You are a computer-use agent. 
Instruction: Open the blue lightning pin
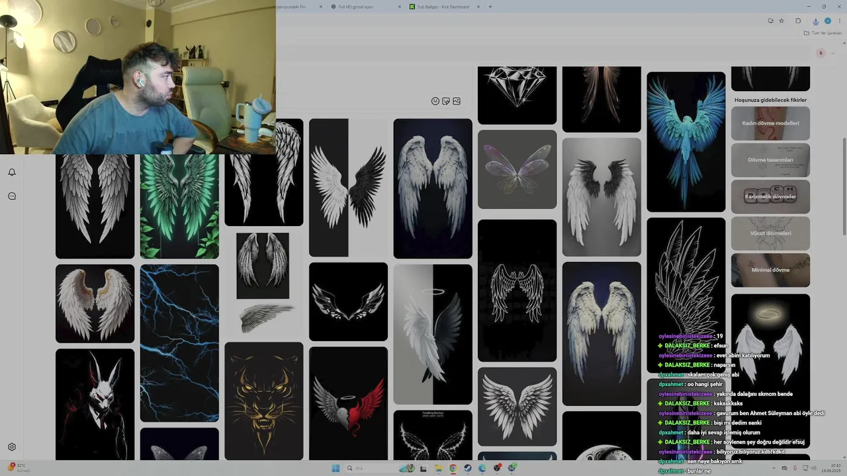click(179, 343)
